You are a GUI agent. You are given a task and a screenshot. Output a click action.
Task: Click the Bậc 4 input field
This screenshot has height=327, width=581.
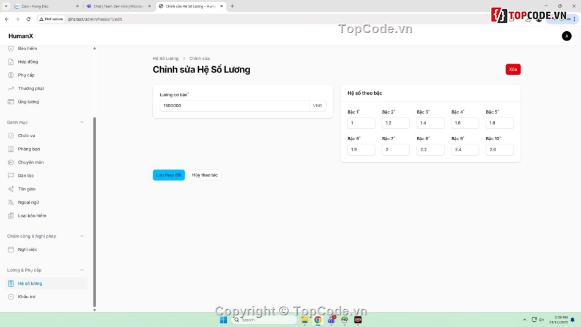(x=465, y=123)
